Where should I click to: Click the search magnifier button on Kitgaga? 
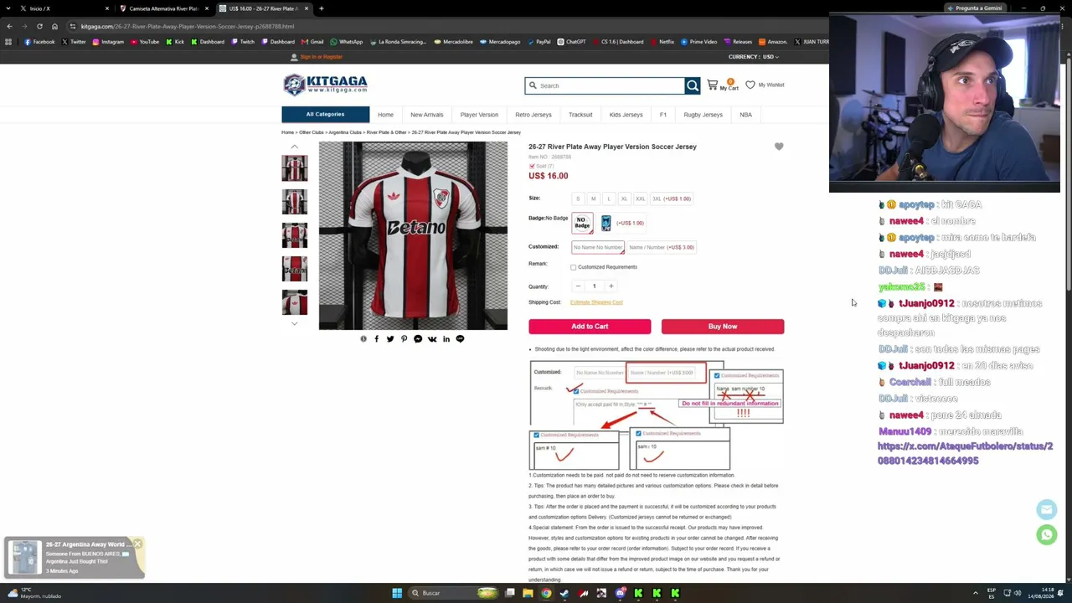(692, 85)
